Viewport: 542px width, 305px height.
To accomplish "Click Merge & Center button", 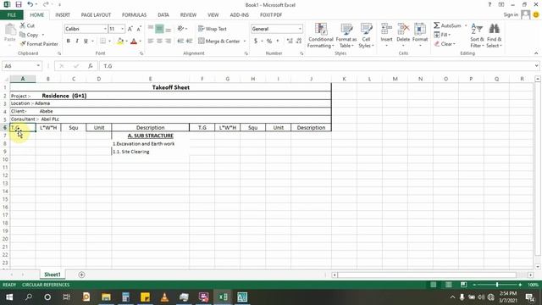I will pyautogui.click(x=219, y=41).
